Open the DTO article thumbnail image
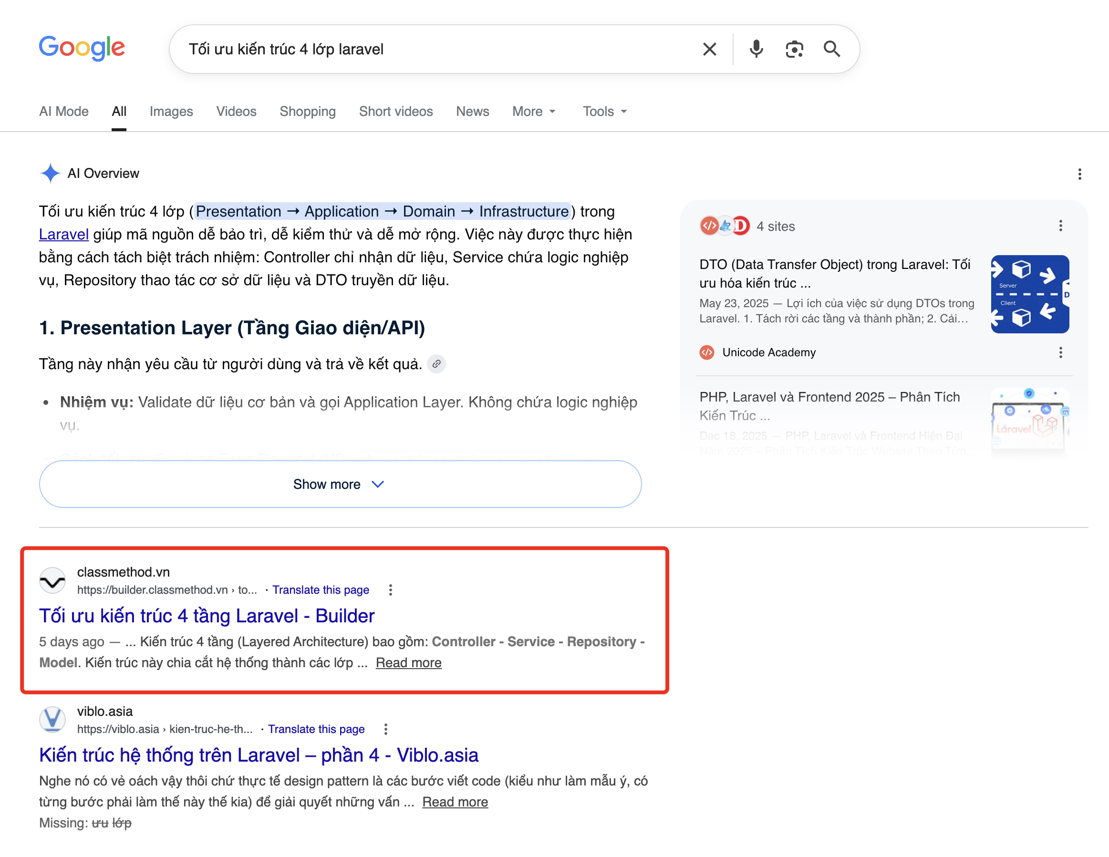The height and width of the screenshot is (857, 1109). [1030, 294]
